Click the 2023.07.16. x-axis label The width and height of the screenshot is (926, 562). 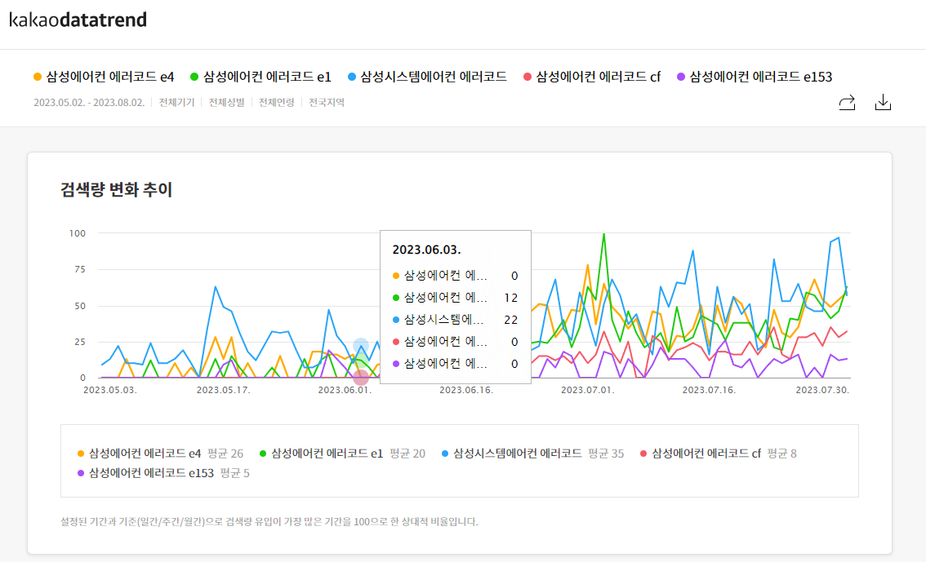[x=710, y=390]
